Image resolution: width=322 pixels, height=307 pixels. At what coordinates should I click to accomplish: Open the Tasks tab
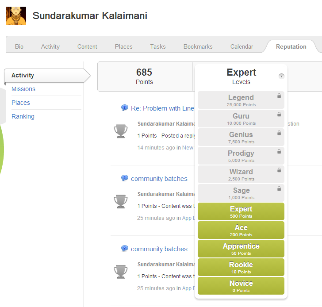pos(158,46)
